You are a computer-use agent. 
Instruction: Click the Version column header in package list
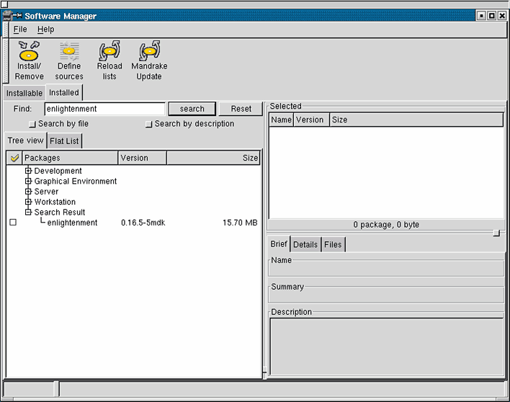(142, 158)
